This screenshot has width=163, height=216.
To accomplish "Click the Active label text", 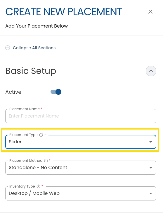I will click(x=13, y=92).
